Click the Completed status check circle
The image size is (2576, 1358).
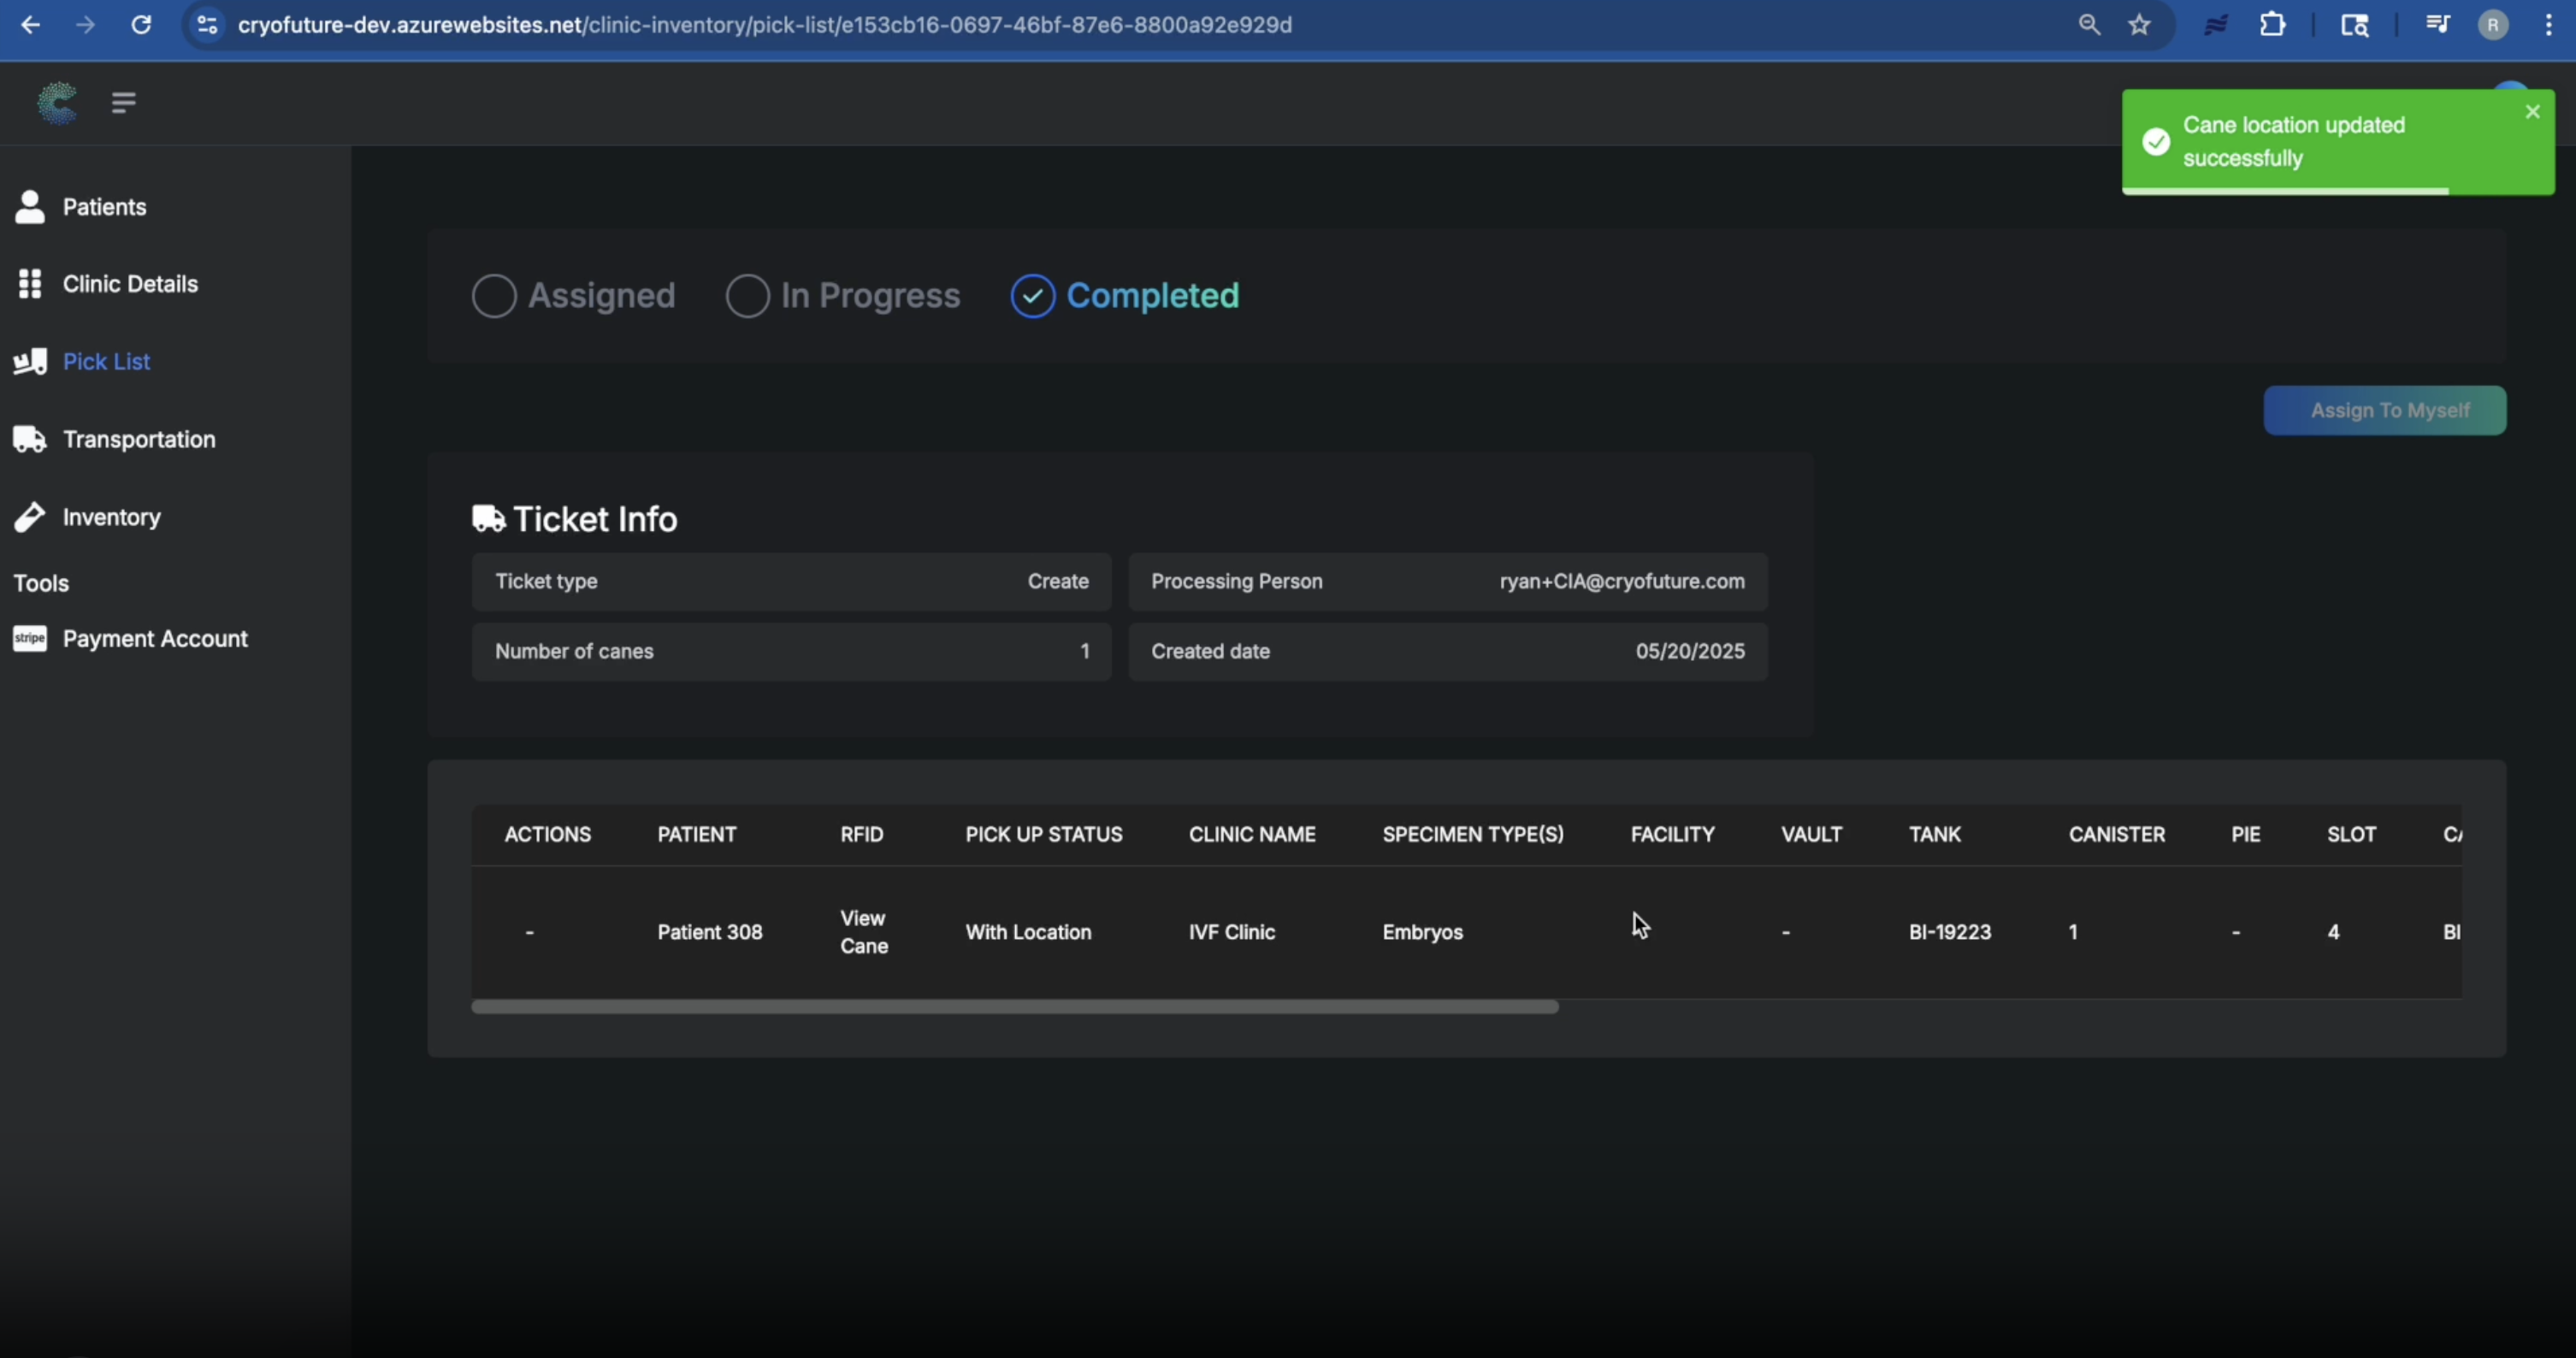1032,296
